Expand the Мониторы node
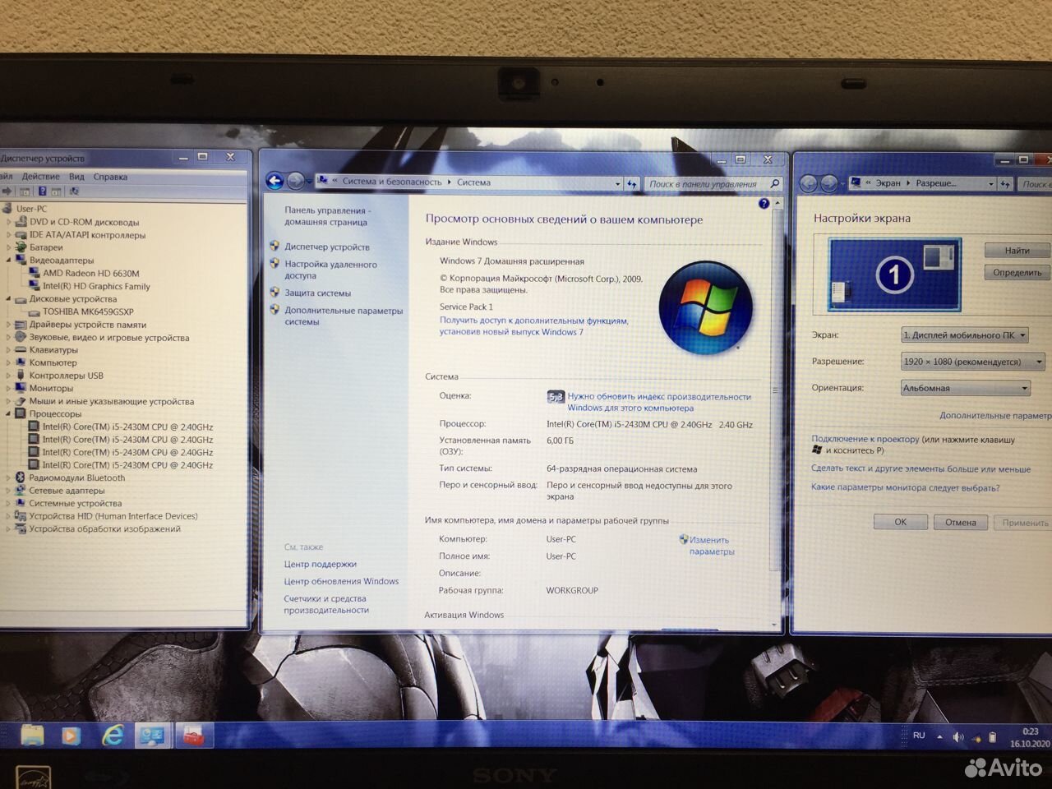Screen dimensions: 1052x789 (9, 389)
